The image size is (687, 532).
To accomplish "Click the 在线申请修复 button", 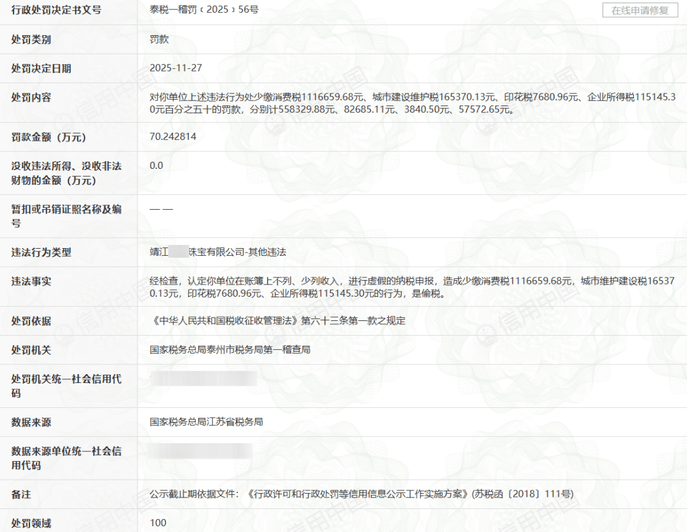I will point(640,10).
